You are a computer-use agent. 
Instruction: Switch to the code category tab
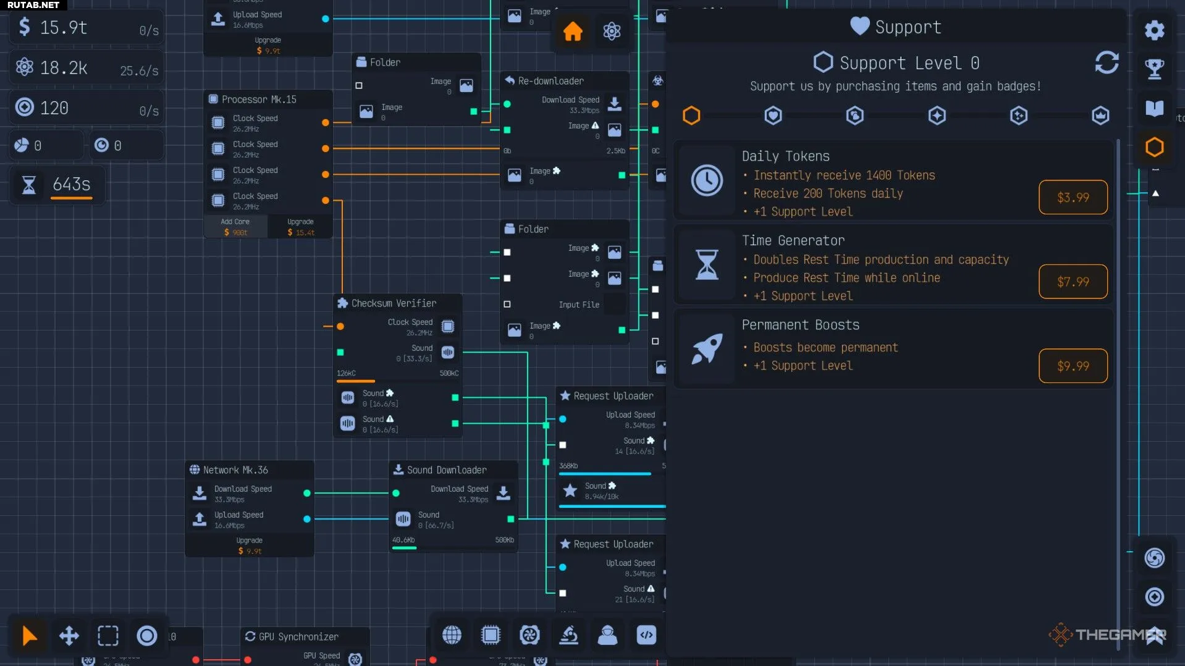click(x=646, y=635)
